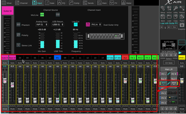Switch to the EQ tab

point(63,3)
